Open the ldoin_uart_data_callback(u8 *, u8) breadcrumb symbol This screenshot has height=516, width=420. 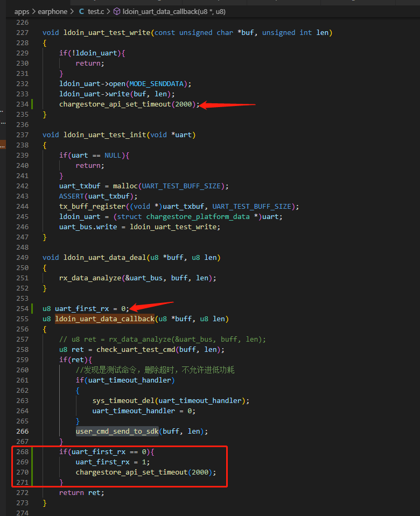[x=174, y=11]
